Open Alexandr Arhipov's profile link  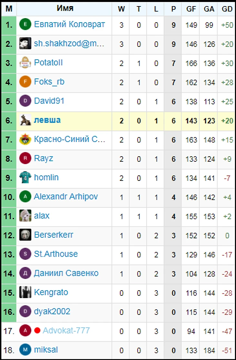pyautogui.click(x=66, y=197)
